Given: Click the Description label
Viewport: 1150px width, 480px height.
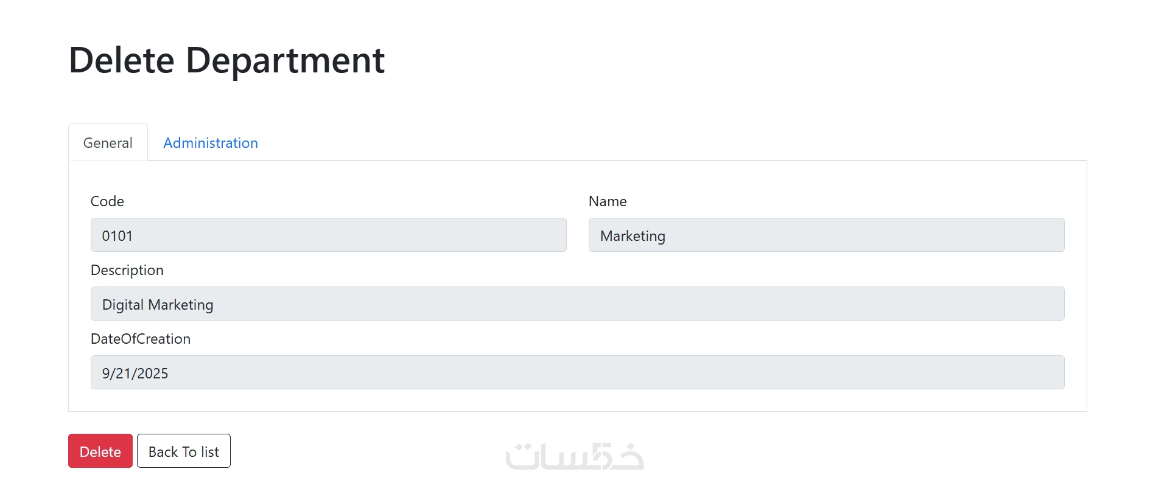Looking at the screenshot, I should point(127,270).
